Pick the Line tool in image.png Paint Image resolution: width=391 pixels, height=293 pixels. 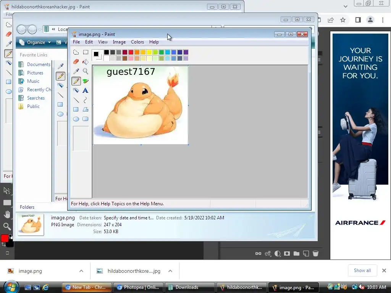click(x=76, y=100)
